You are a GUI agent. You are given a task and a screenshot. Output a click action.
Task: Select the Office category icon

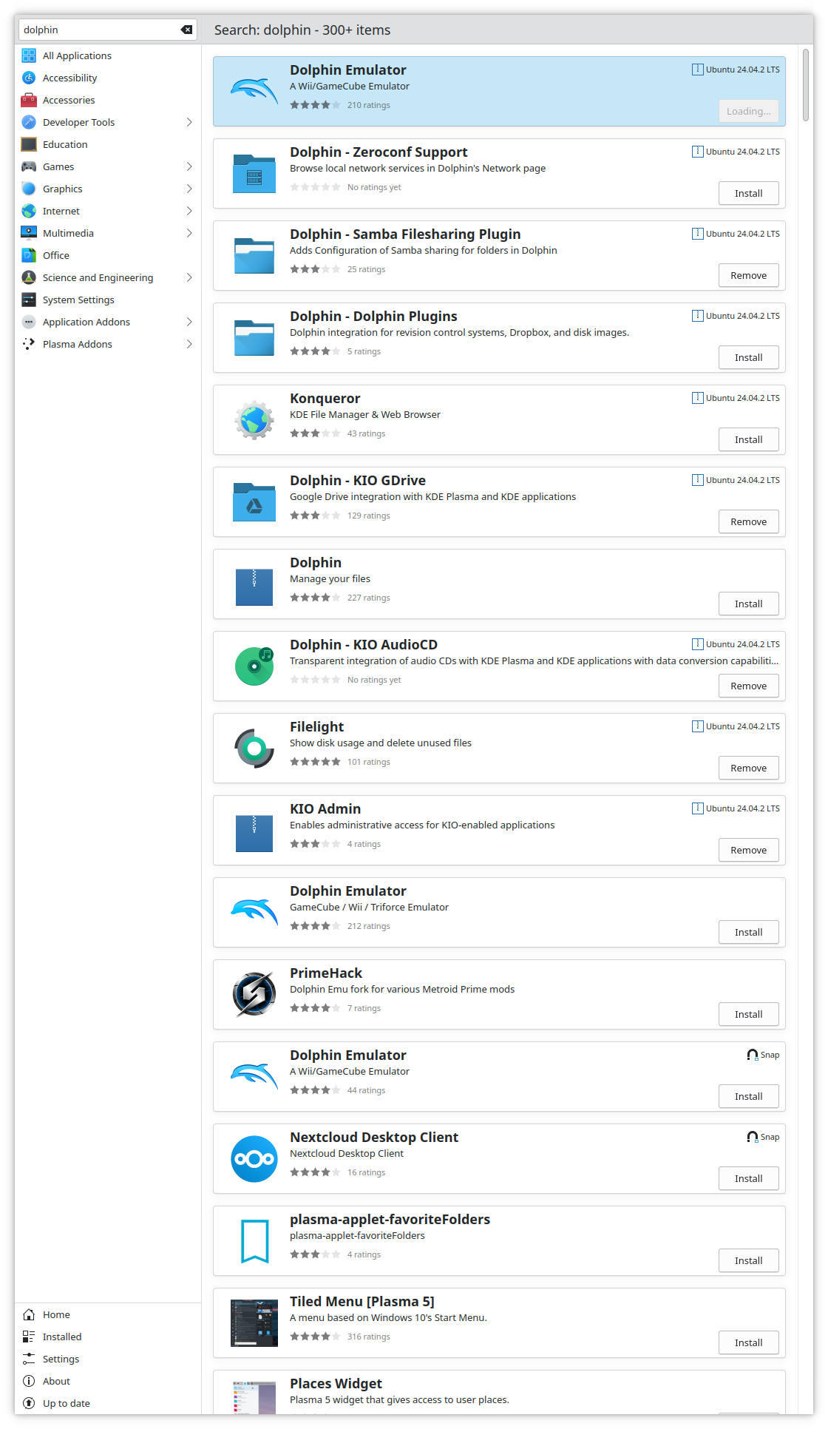coord(29,255)
